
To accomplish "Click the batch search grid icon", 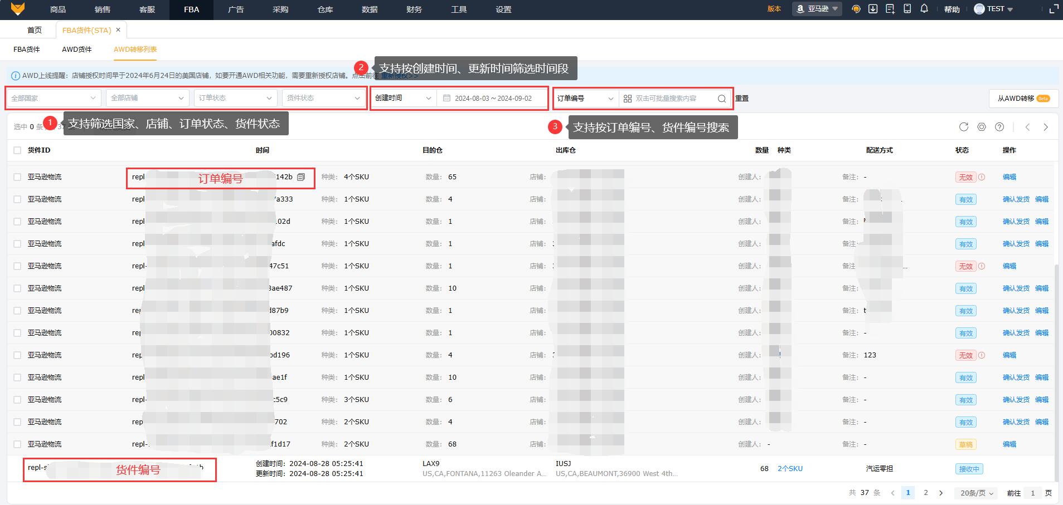I will pos(628,99).
